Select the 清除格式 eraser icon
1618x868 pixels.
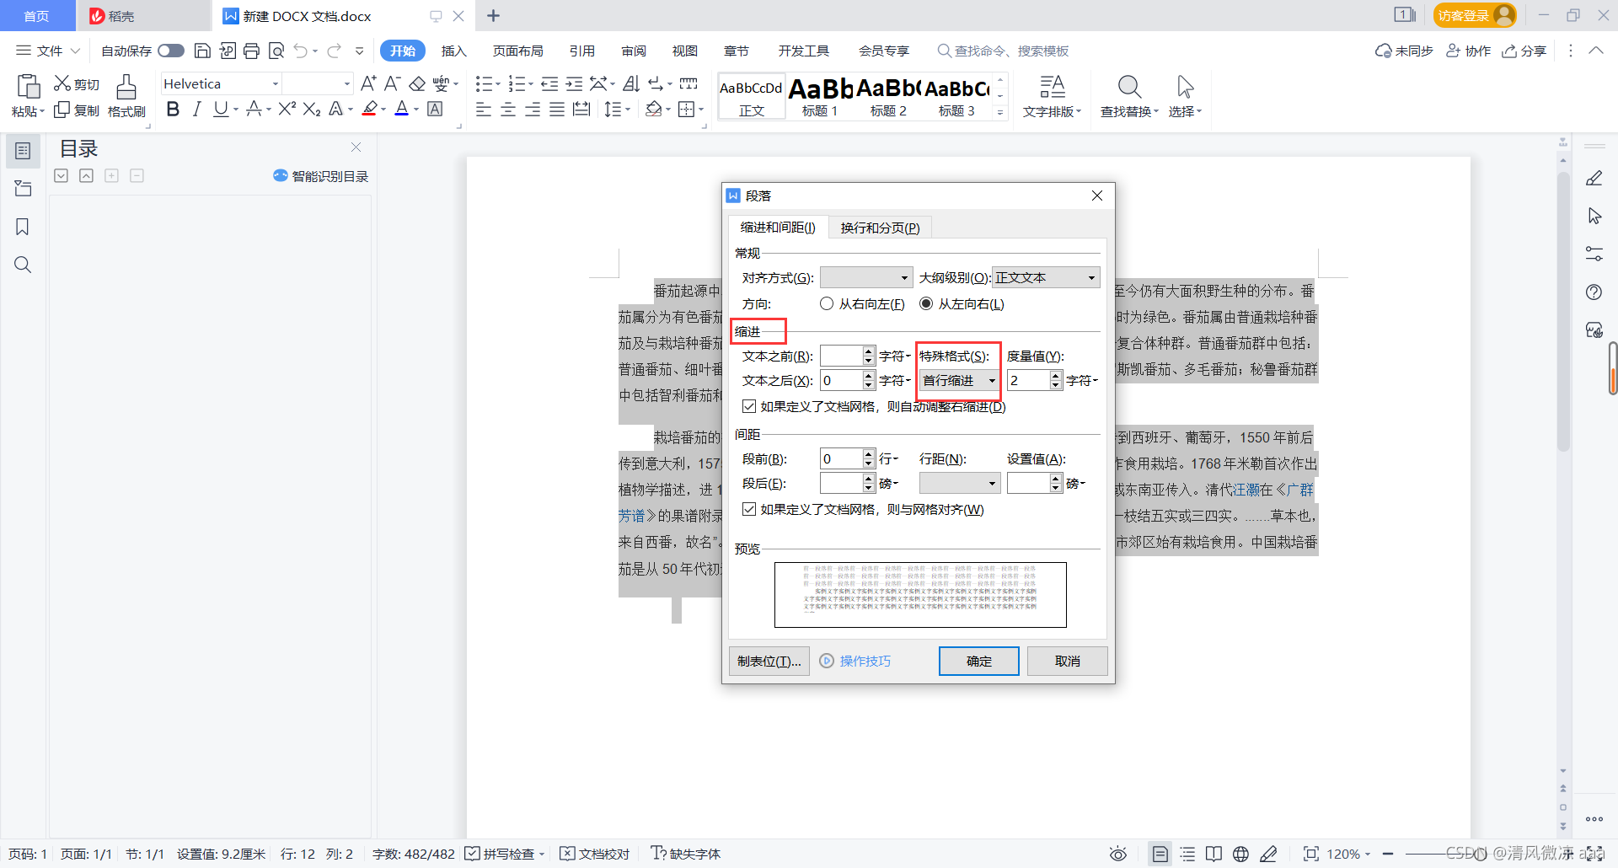(417, 83)
